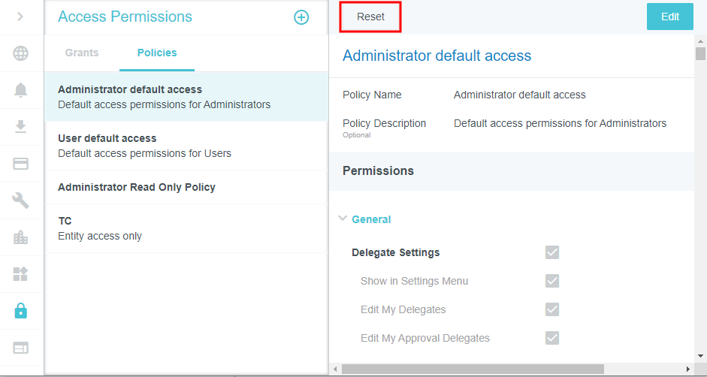Switch to the Grants tab
The width and height of the screenshot is (707, 377).
point(82,53)
